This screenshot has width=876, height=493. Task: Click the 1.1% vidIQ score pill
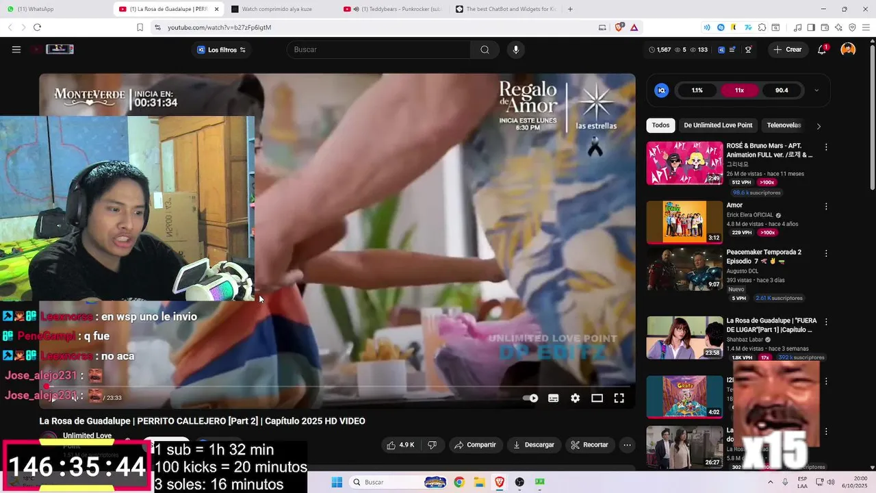[697, 90]
